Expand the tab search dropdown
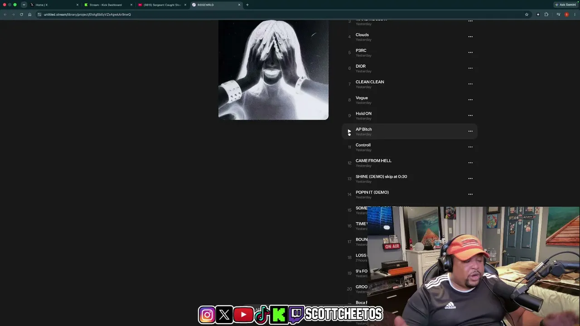Screen dimensions: 580x326 pos(24,5)
